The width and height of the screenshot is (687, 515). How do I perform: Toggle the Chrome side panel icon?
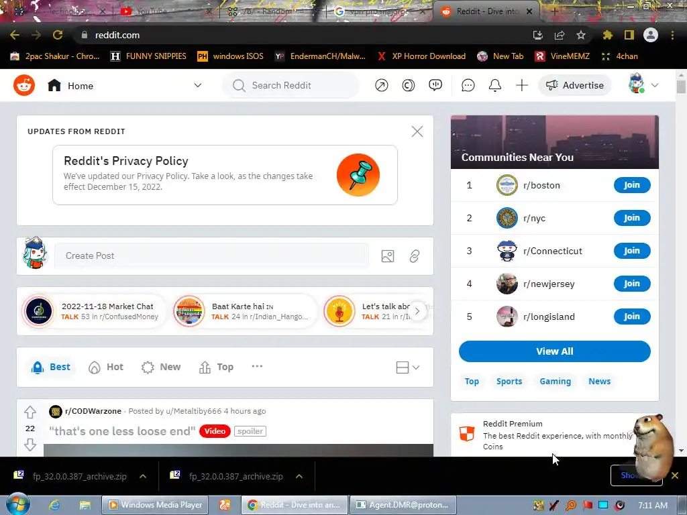[629, 35]
